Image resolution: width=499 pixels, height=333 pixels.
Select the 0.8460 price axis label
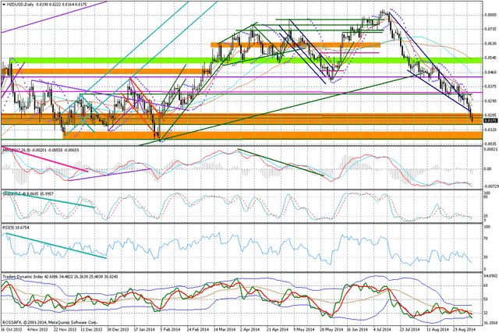(490, 73)
